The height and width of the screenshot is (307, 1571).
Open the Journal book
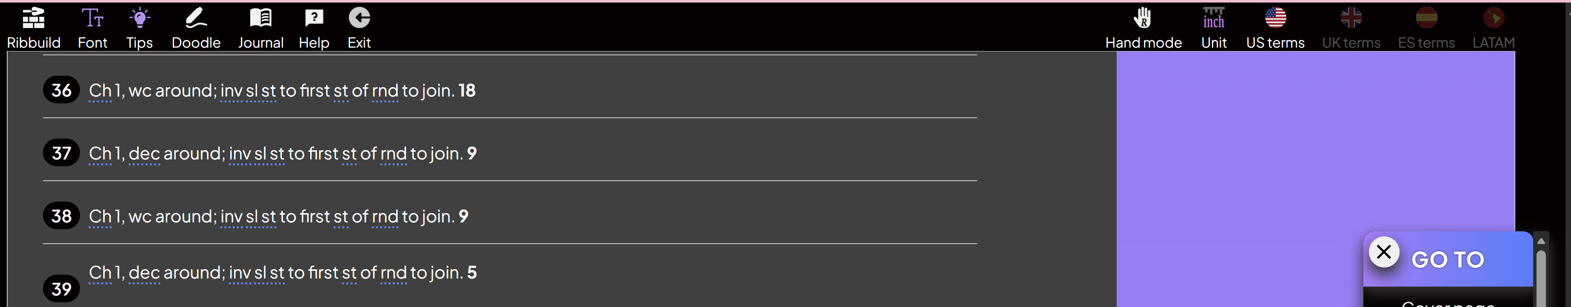[260, 27]
